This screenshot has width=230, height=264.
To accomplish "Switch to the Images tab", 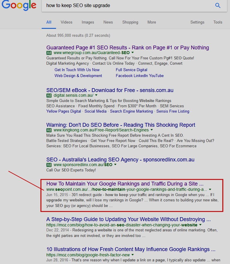I will pos(88,22).
